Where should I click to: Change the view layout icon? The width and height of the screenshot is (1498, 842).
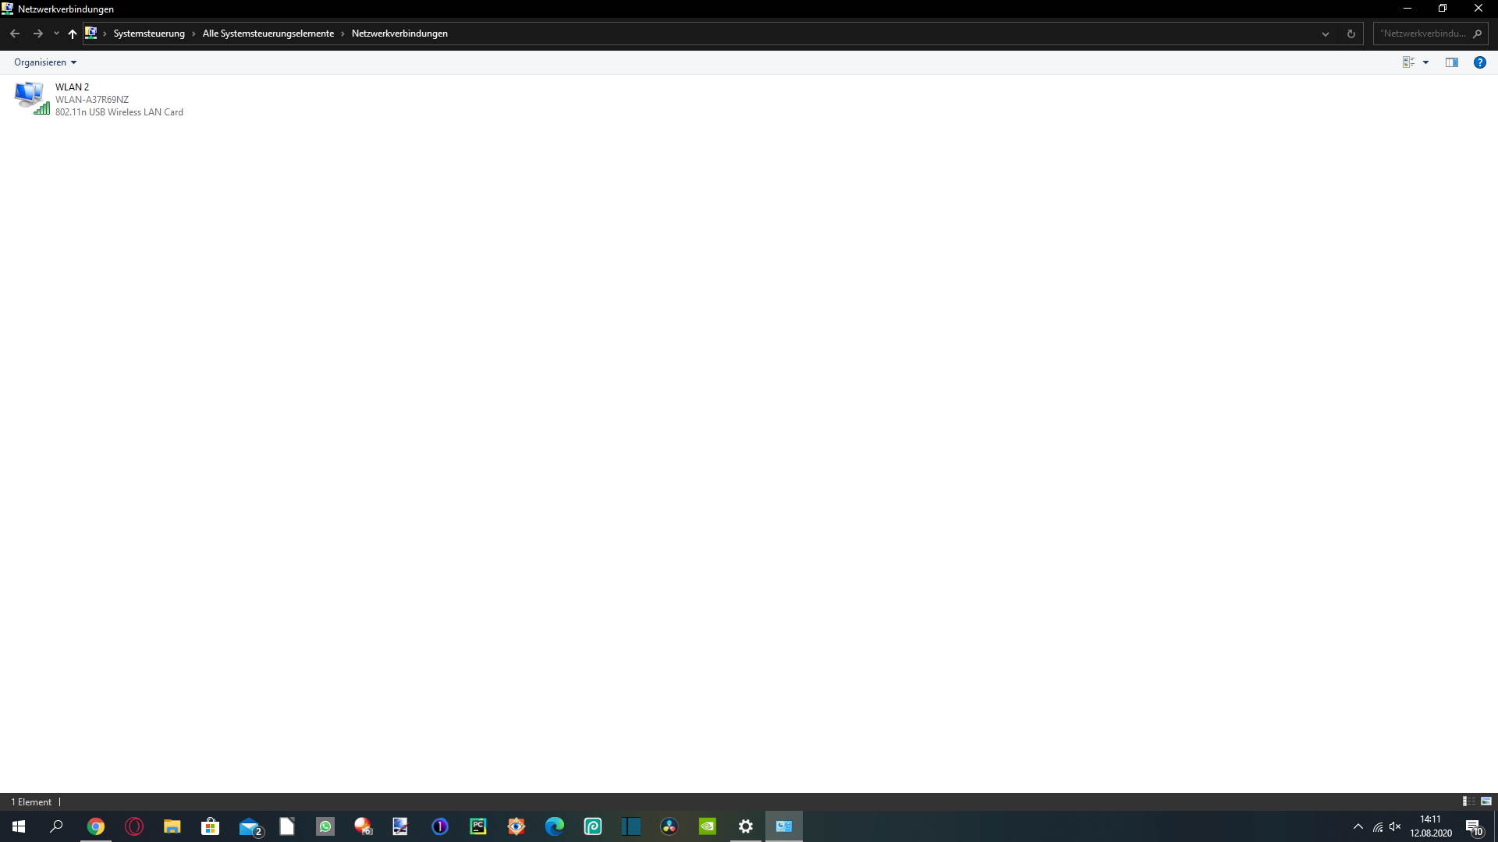1408,62
